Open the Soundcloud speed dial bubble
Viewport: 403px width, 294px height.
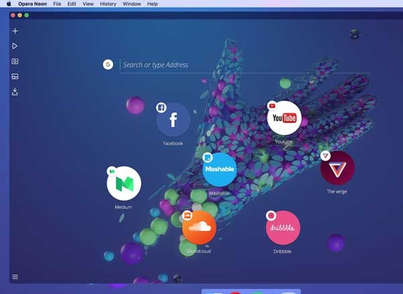pyautogui.click(x=199, y=228)
